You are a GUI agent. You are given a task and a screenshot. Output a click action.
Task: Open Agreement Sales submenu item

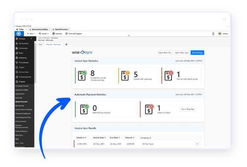[x=22, y=90]
